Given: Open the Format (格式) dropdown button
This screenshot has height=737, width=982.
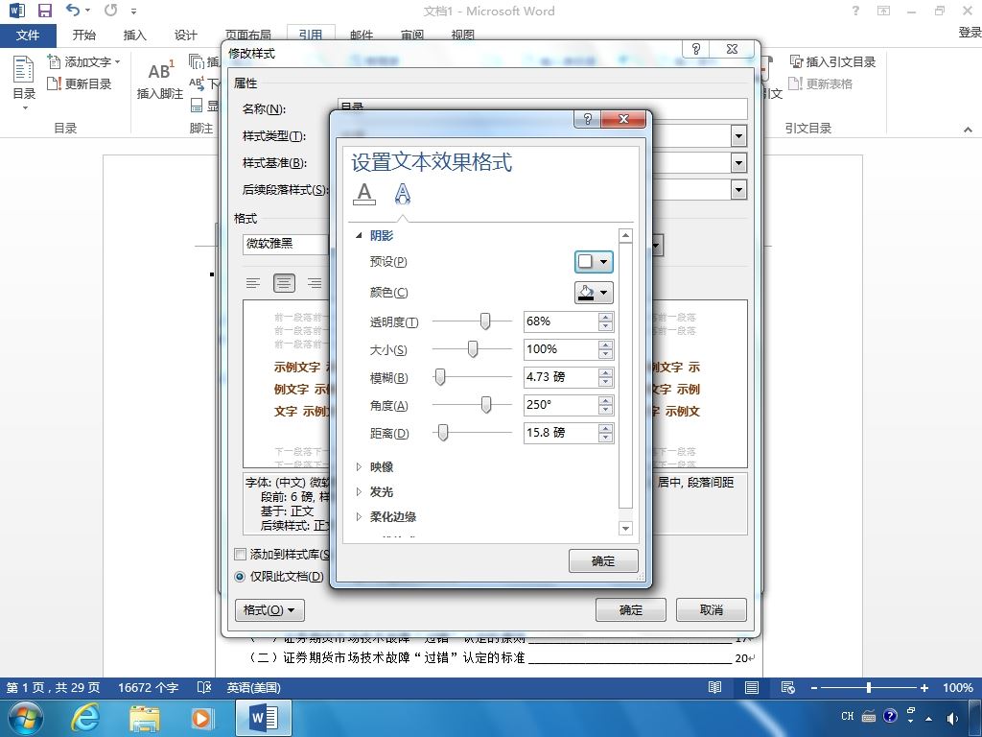Looking at the screenshot, I should point(269,609).
